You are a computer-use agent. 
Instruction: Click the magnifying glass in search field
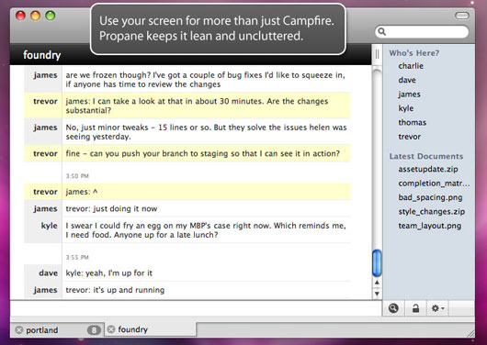pyautogui.click(x=382, y=31)
